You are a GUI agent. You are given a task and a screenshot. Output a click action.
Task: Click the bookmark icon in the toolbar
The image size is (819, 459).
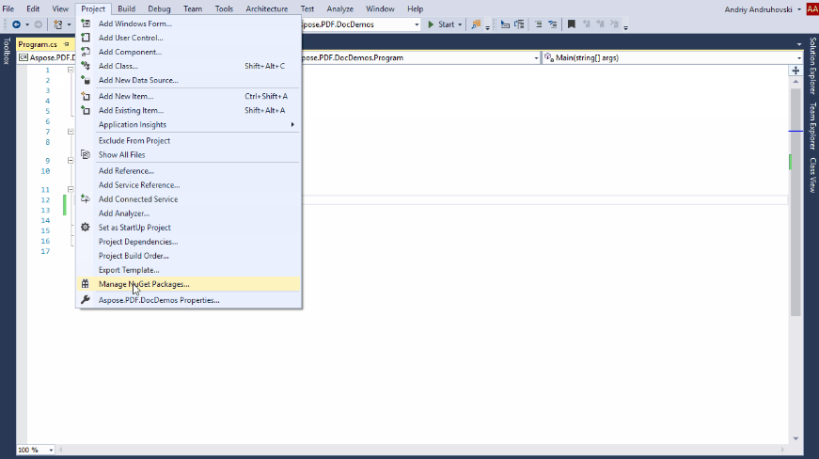[571, 24]
